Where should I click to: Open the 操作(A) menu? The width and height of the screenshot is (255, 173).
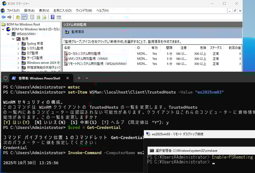pos(29,10)
